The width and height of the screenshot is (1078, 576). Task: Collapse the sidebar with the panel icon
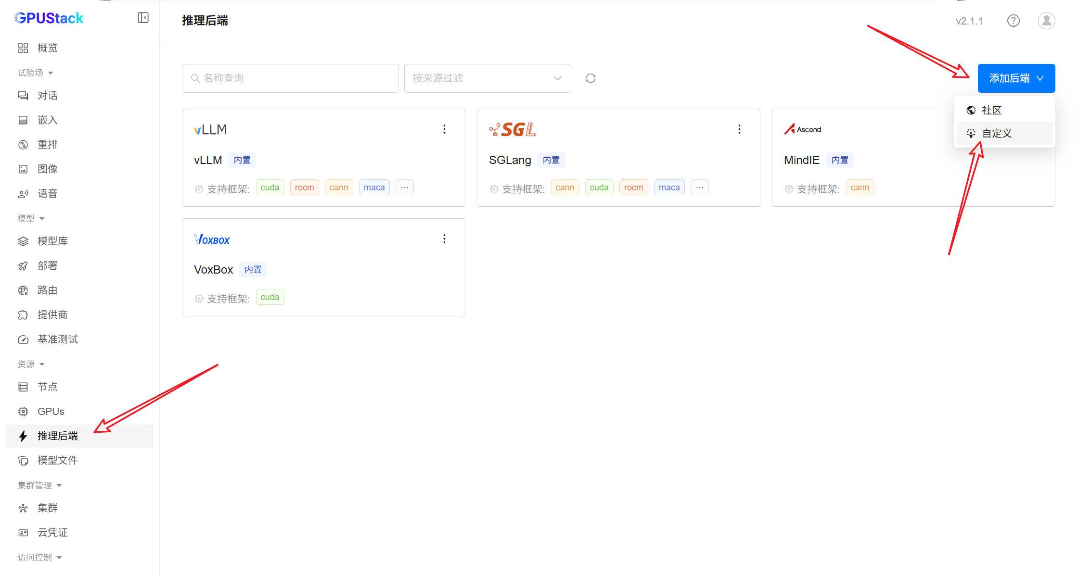[x=143, y=18]
